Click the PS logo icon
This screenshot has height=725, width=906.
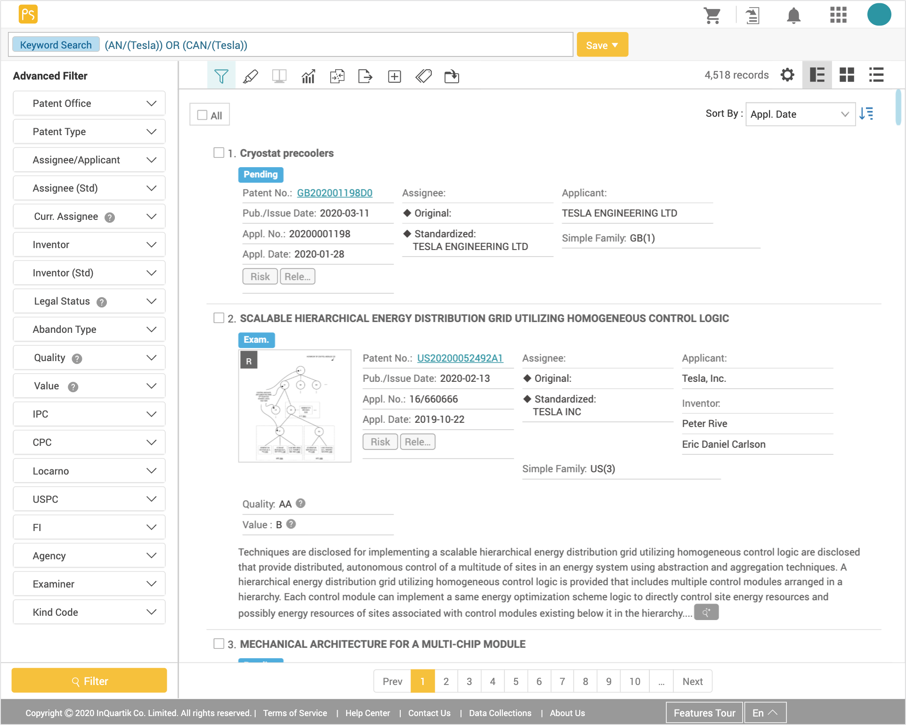[x=28, y=14]
